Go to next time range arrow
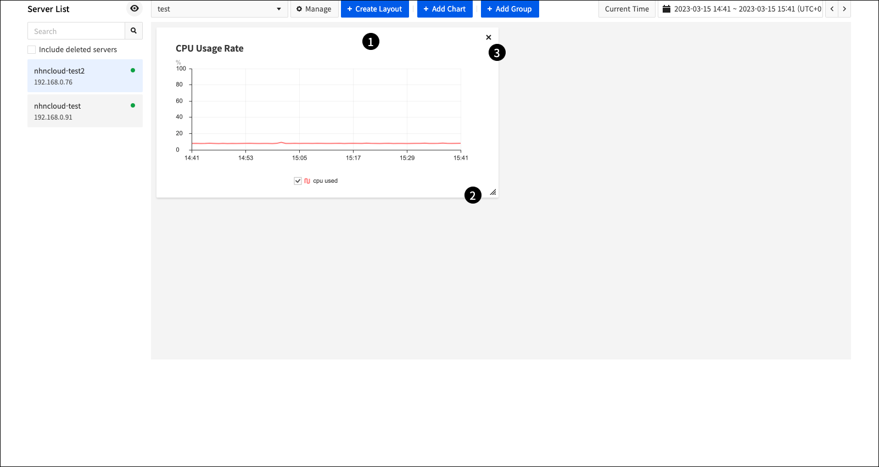Screen dimensions: 879x467 844,9
